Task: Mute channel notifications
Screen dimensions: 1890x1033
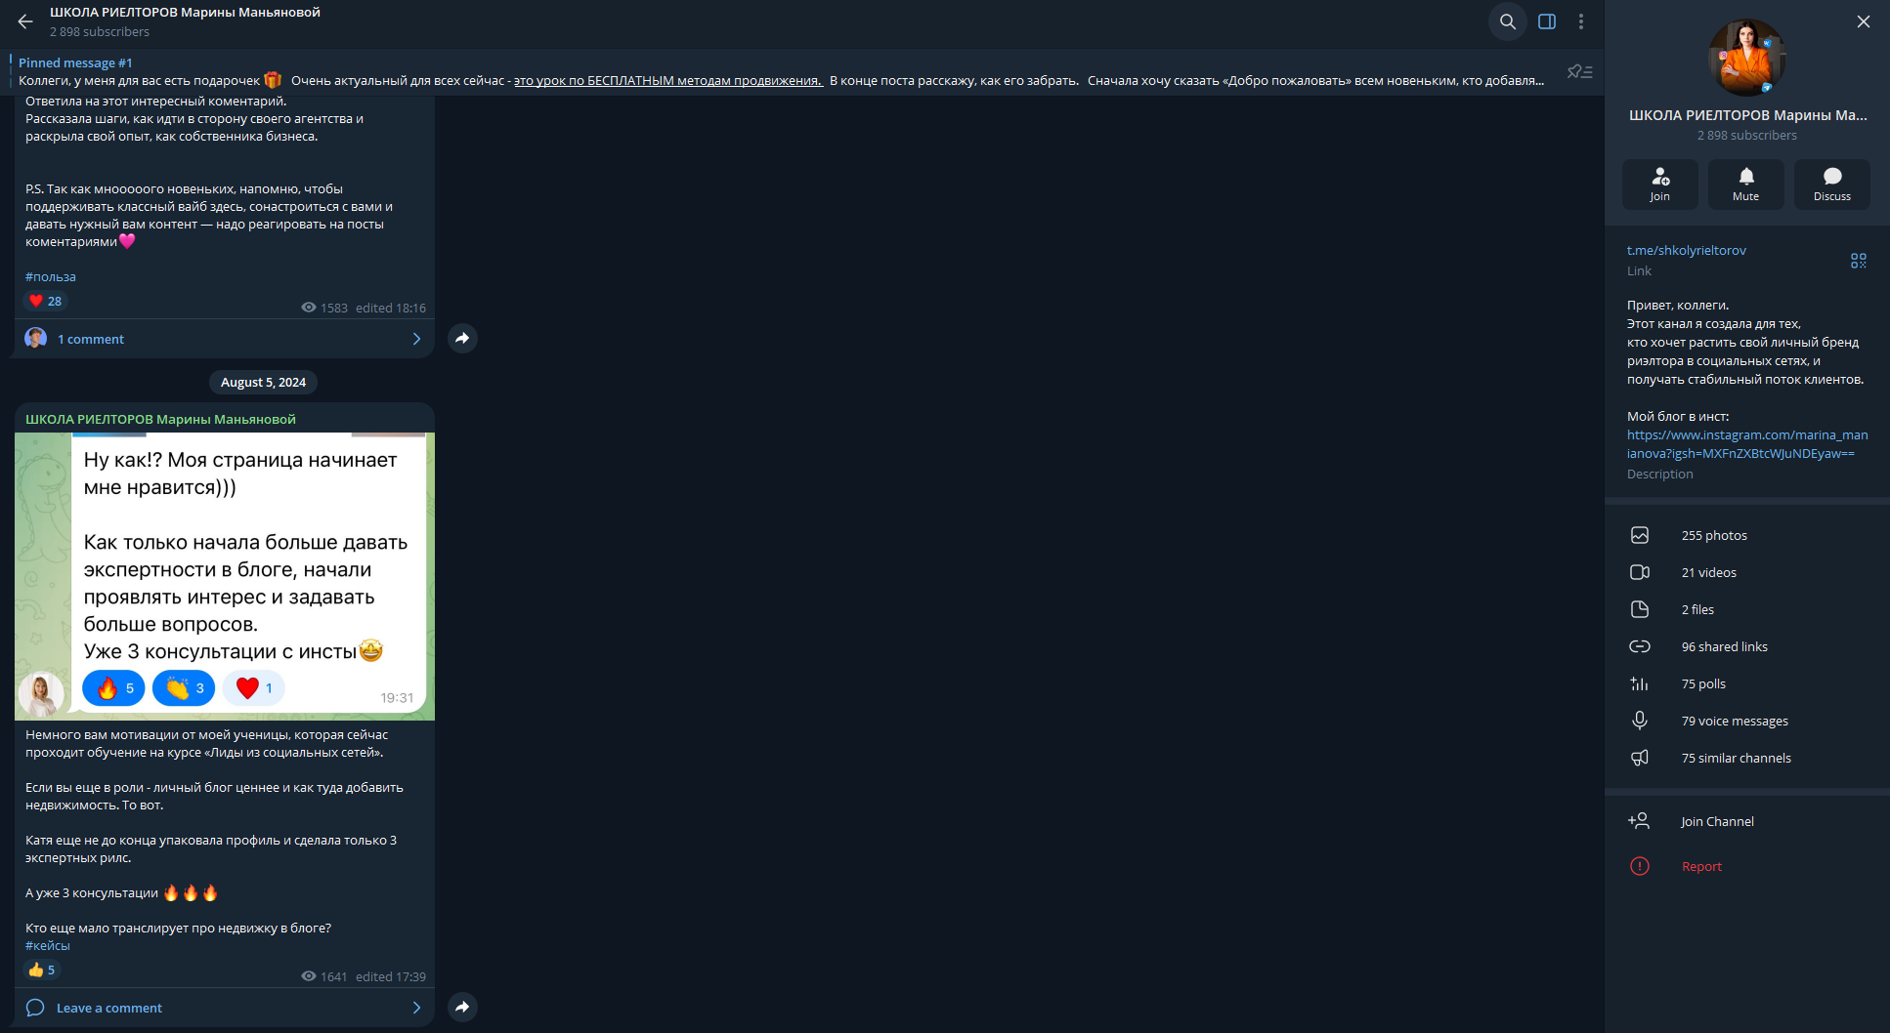Action: 1746,184
